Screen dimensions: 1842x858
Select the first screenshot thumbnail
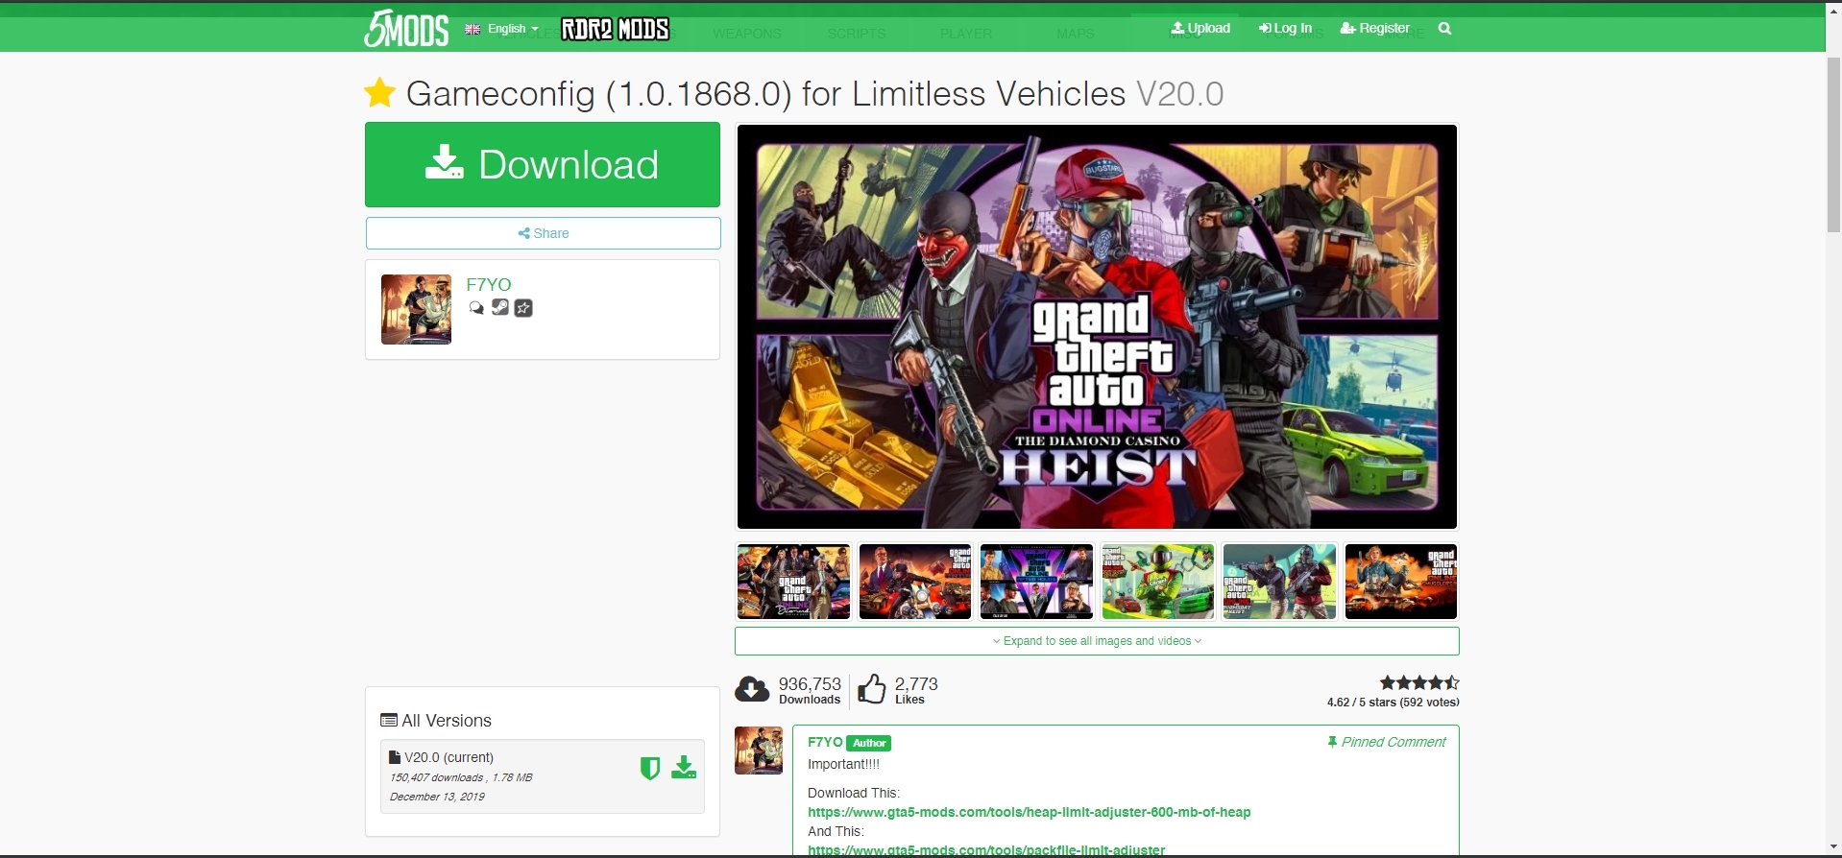(x=793, y=582)
